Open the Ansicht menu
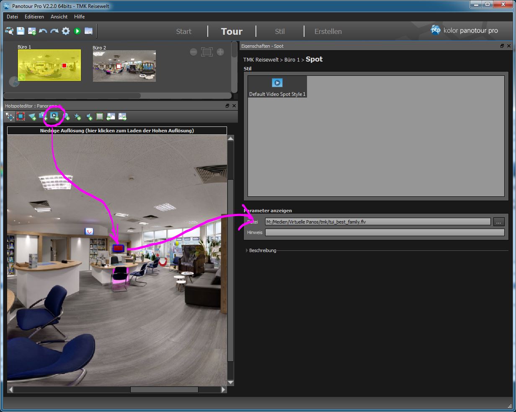This screenshot has height=412, width=516. tap(59, 17)
